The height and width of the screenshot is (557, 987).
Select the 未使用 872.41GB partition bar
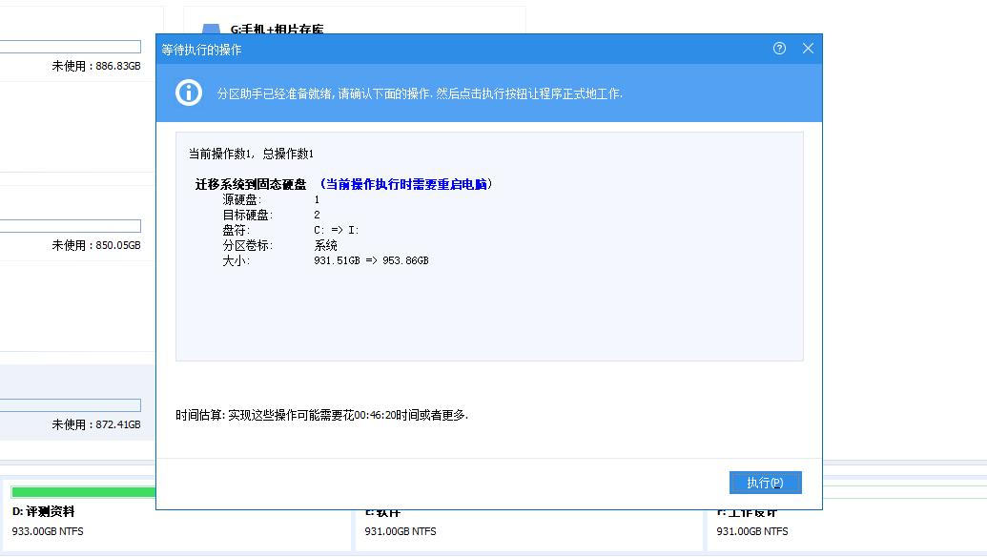click(71, 404)
